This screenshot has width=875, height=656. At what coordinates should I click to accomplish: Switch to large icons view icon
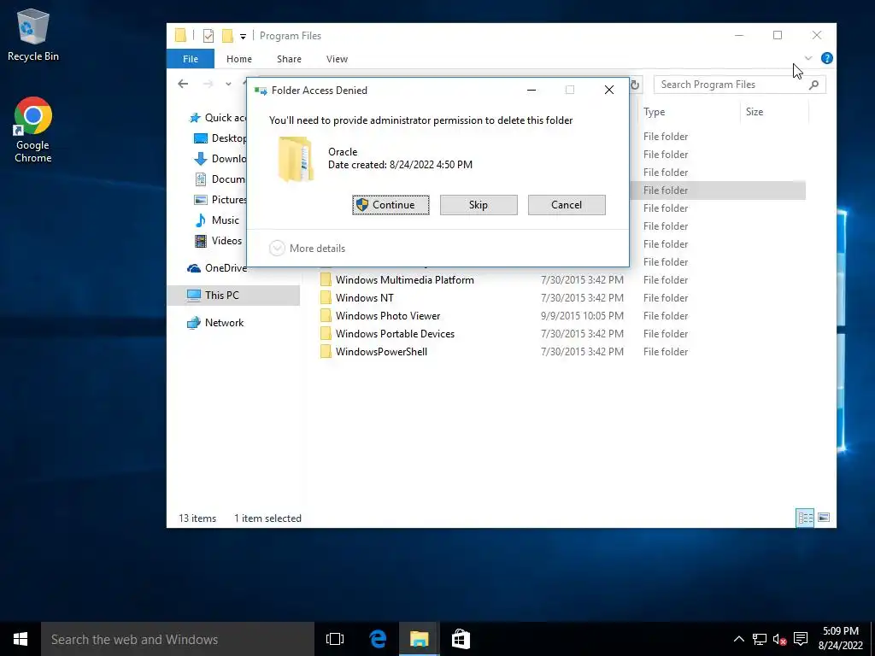click(824, 518)
